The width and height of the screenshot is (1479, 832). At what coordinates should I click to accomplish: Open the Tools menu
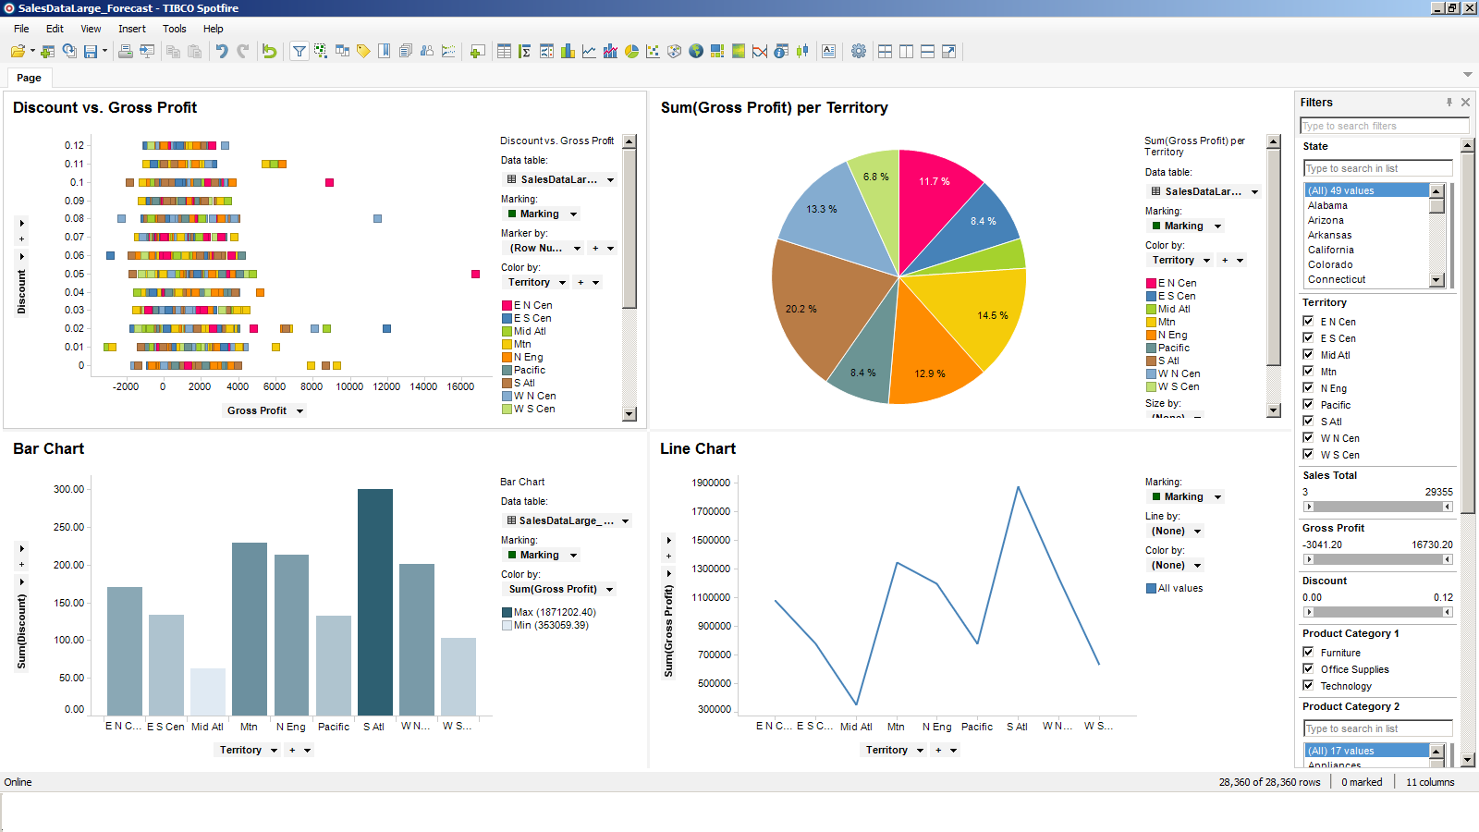[x=174, y=29]
